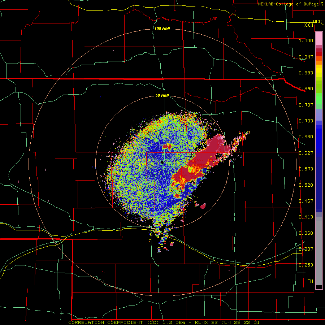Click the 50 NMI range ring label
The width and height of the screenshot is (325, 325).
pyautogui.click(x=162, y=95)
